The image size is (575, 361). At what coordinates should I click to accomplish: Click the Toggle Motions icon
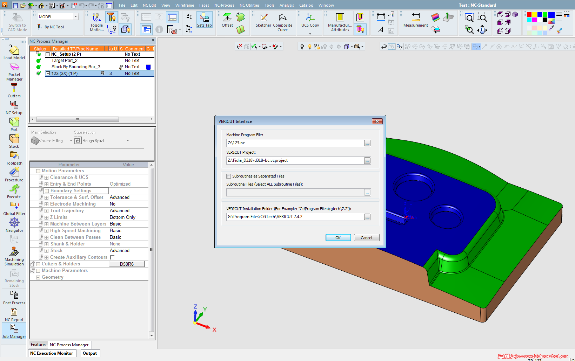[x=96, y=22]
